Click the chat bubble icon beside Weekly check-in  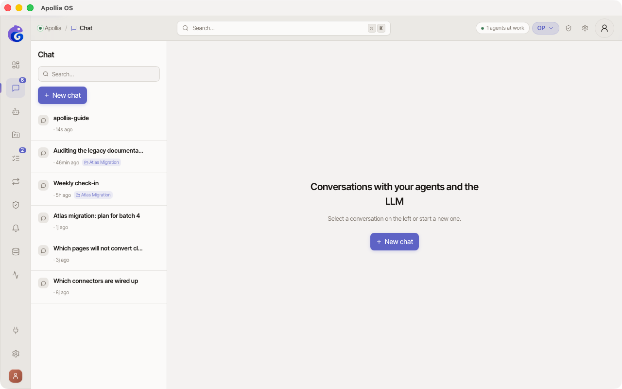pyautogui.click(x=43, y=185)
